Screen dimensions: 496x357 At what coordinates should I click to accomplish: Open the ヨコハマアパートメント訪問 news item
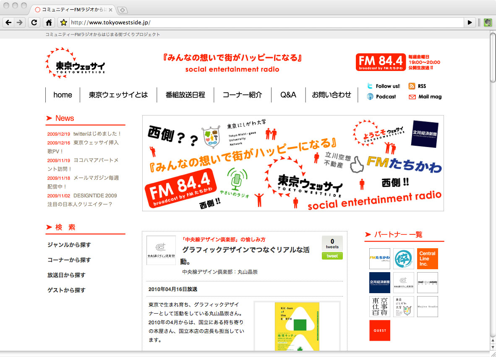click(83, 165)
